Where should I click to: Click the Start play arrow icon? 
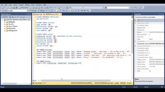point(70,8)
